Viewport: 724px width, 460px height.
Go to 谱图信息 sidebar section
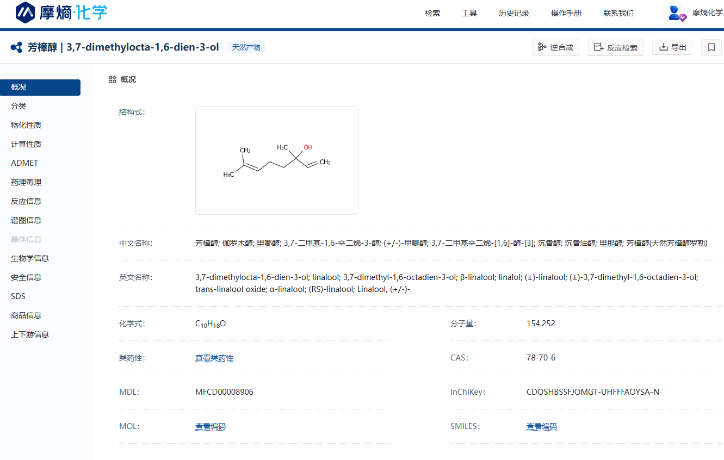26,220
